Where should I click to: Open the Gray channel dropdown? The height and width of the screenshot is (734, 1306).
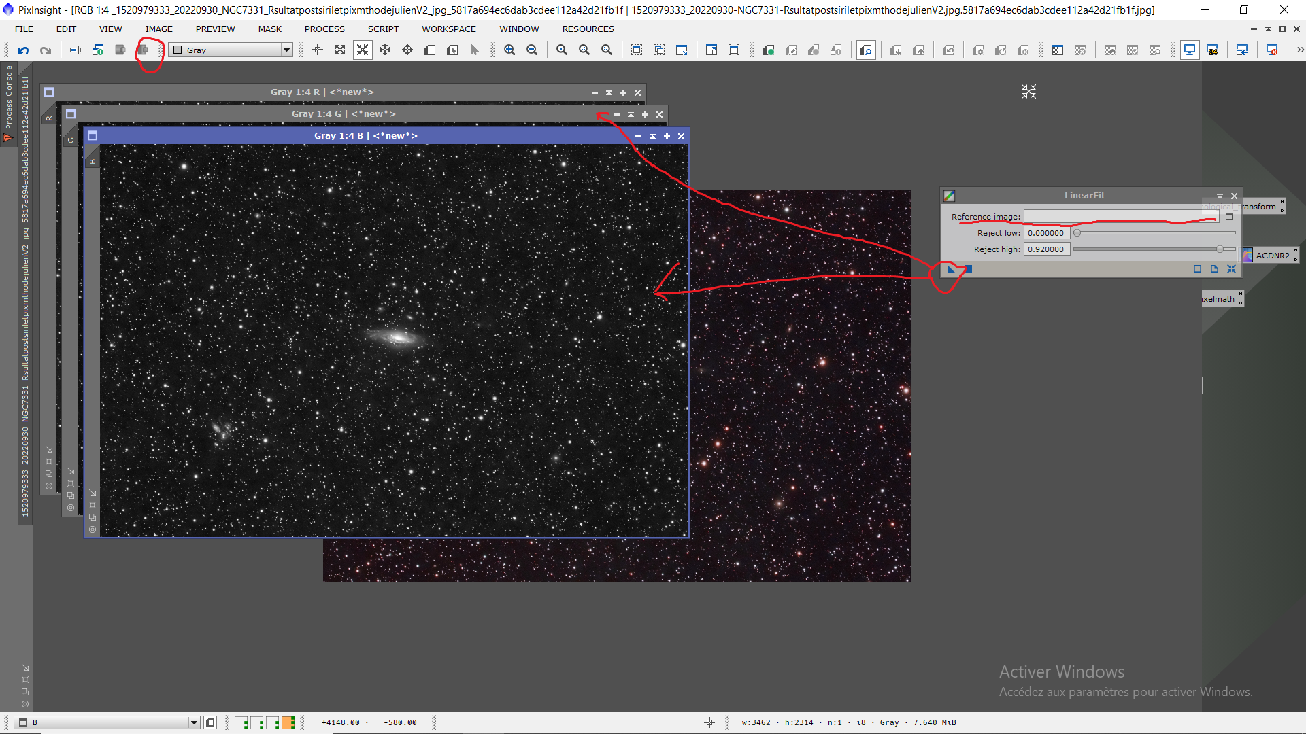[x=286, y=50]
